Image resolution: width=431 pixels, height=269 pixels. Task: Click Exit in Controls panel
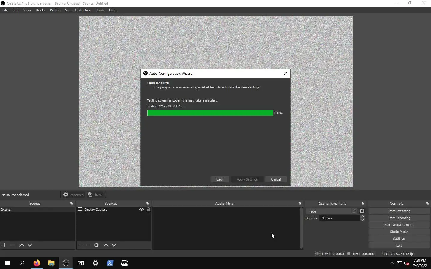click(x=399, y=245)
